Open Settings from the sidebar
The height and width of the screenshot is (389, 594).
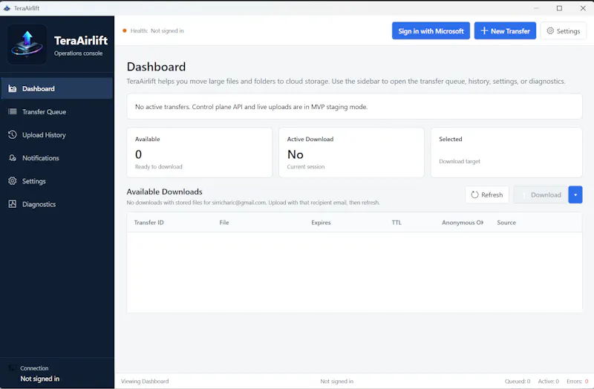point(57,181)
